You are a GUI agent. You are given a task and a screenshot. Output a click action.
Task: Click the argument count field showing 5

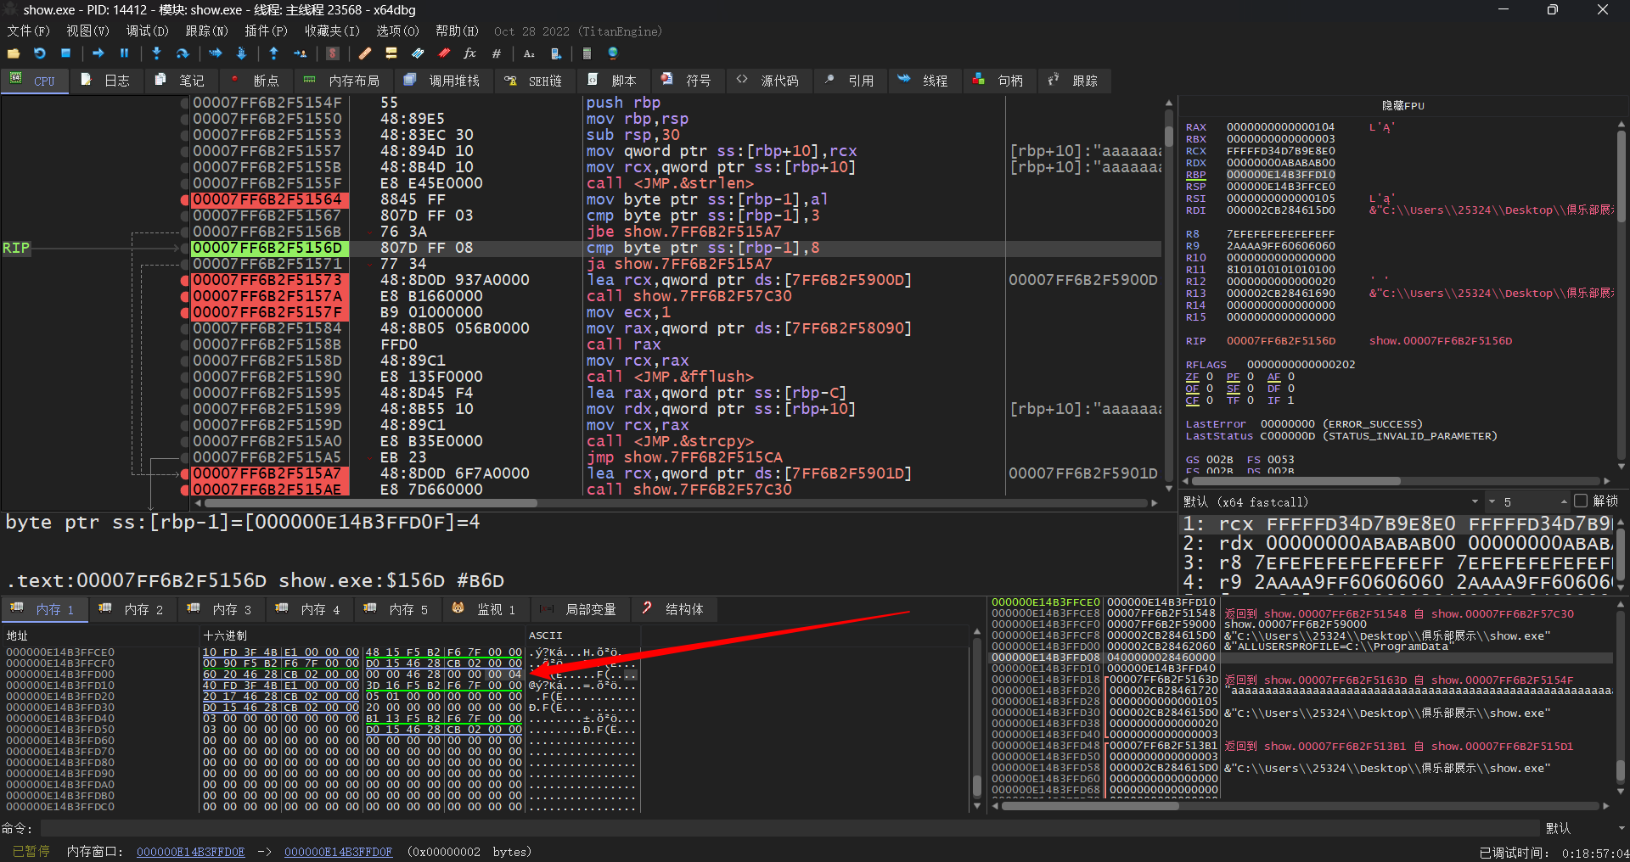(x=1528, y=502)
